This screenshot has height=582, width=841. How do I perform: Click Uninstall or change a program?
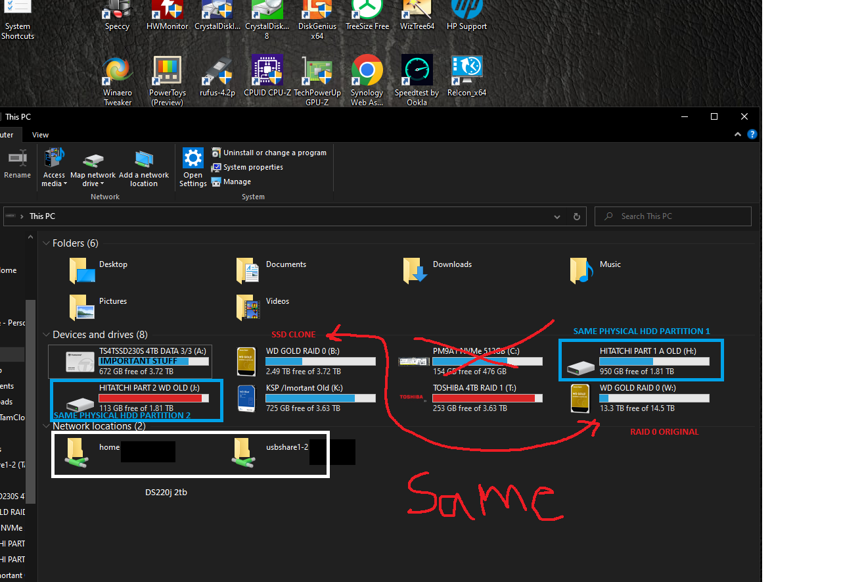tap(269, 153)
